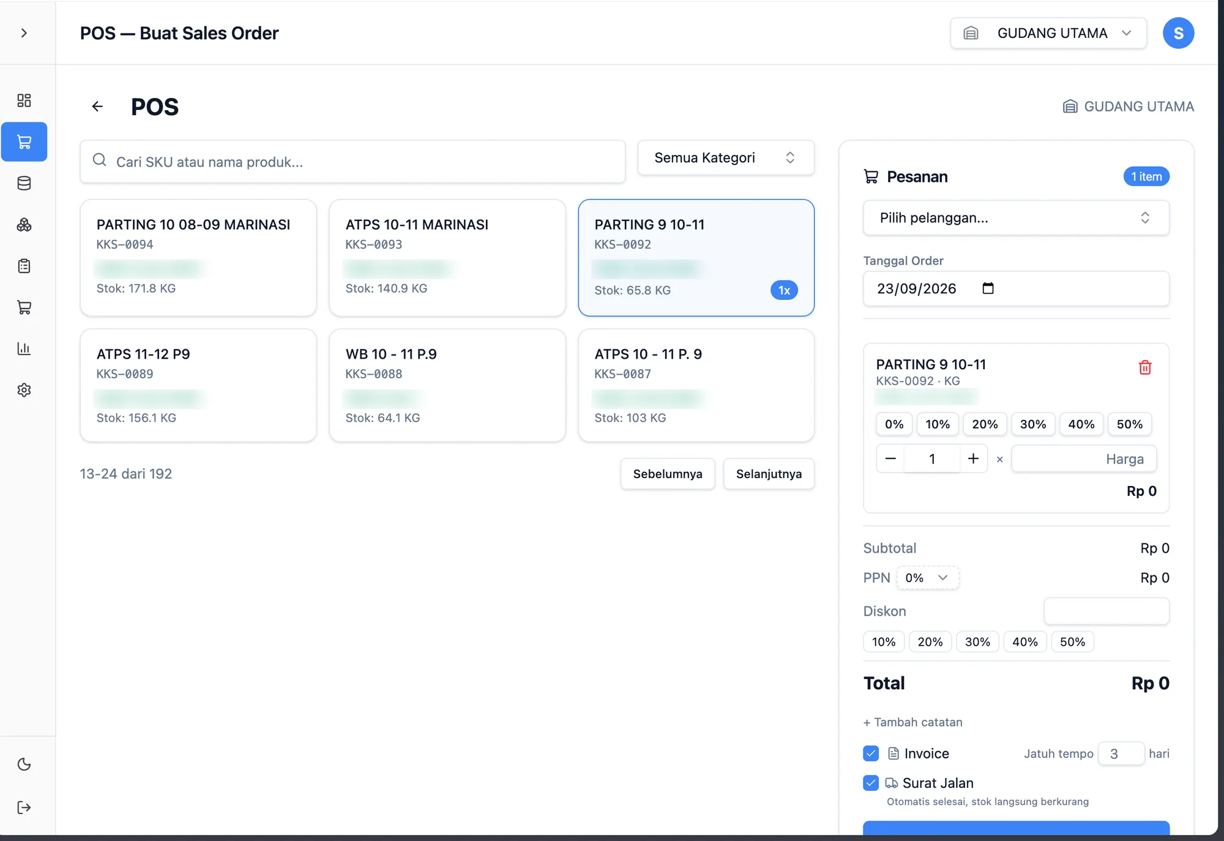Click the logout icon in sidebar
This screenshot has height=841, width=1224.
(24, 807)
